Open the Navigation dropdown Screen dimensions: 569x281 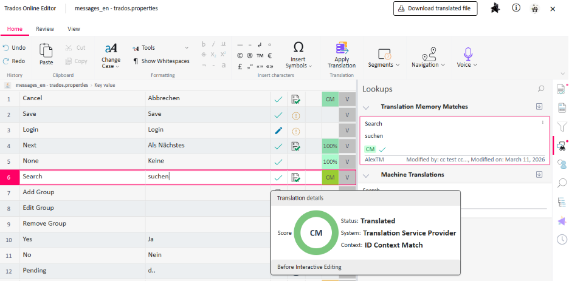[428, 58]
